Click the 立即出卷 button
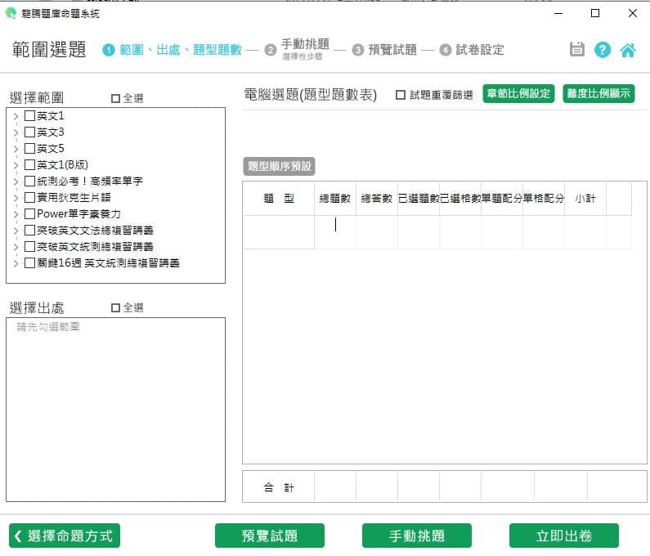This screenshot has width=650, height=556. click(564, 536)
